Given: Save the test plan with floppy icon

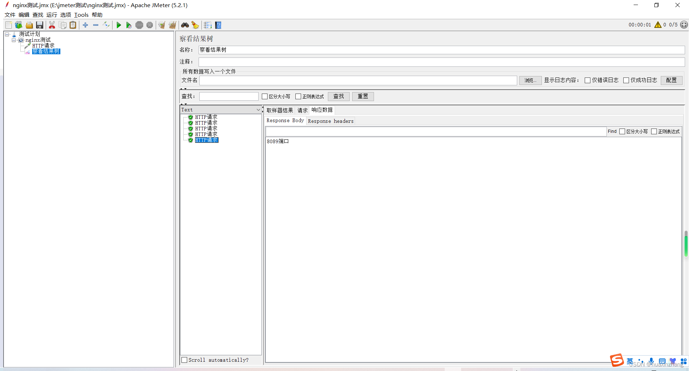Looking at the screenshot, I should click(40, 25).
